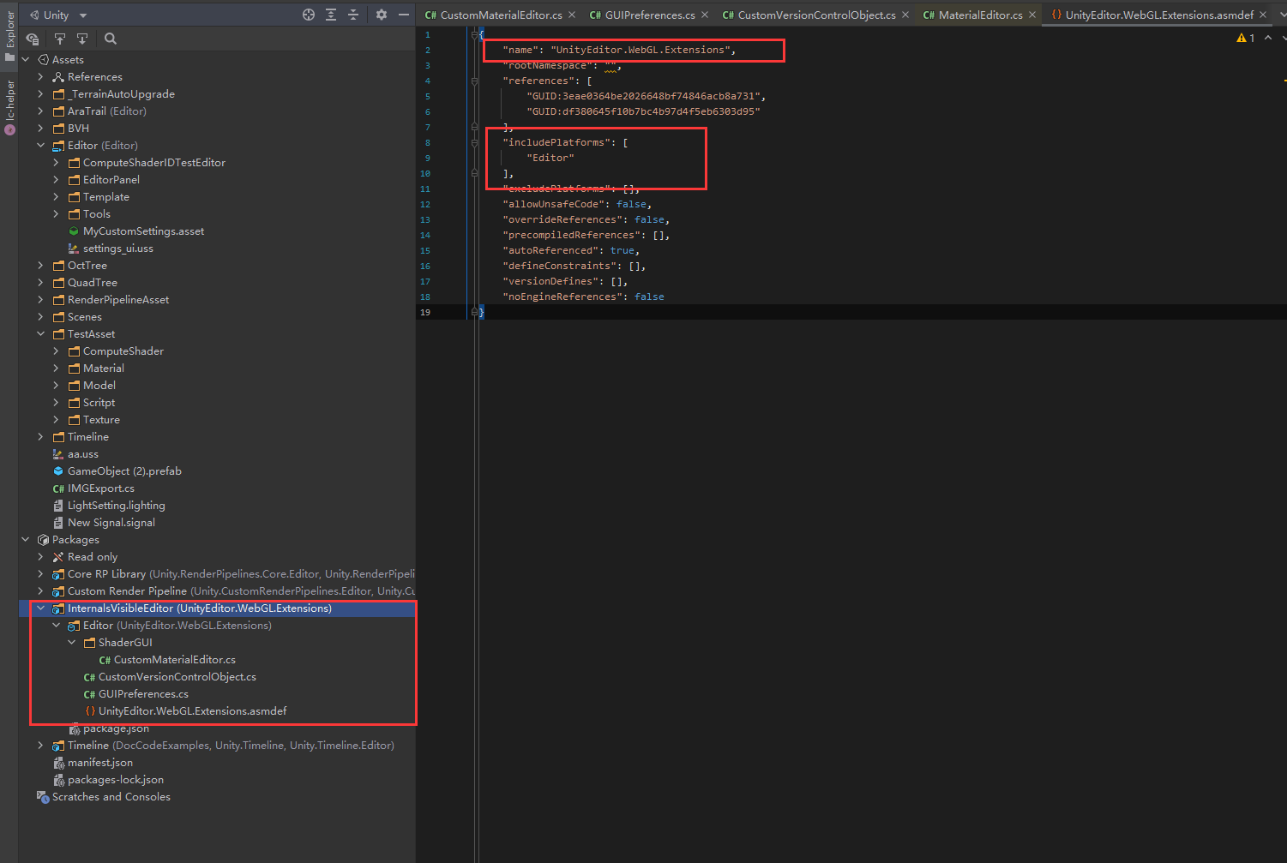Collapse the Assets root node
The image size is (1287, 863).
tap(26, 60)
